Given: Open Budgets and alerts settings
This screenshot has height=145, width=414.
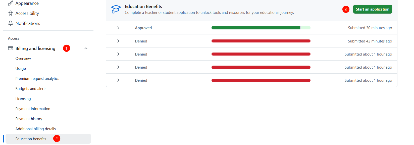Looking at the screenshot, I should click(x=31, y=89).
